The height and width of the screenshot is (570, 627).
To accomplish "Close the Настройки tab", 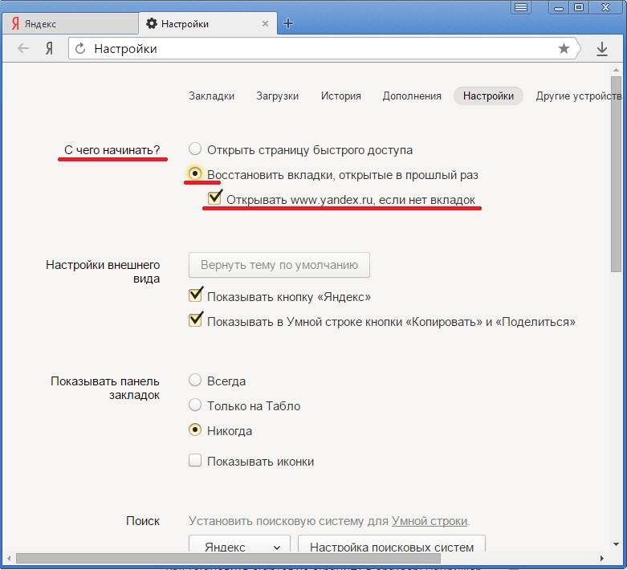I will [x=265, y=23].
